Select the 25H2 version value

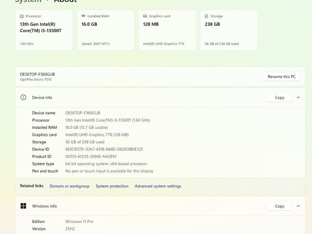pos(70,229)
